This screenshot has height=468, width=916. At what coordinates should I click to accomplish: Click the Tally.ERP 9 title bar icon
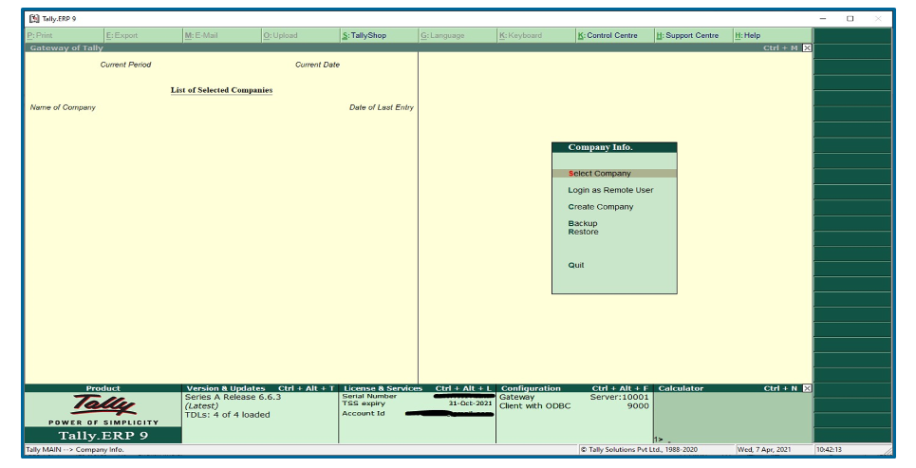point(34,19)
